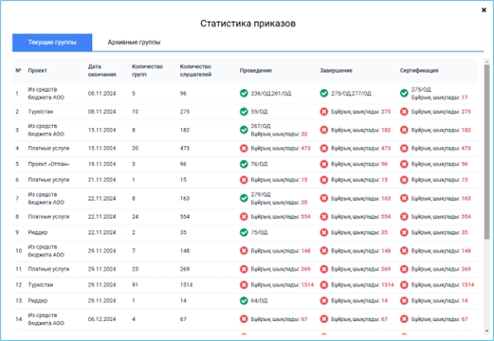Click red cross in row 2 Сертификация column
Viewport: 494px width, 341px height.
(404, 112)
